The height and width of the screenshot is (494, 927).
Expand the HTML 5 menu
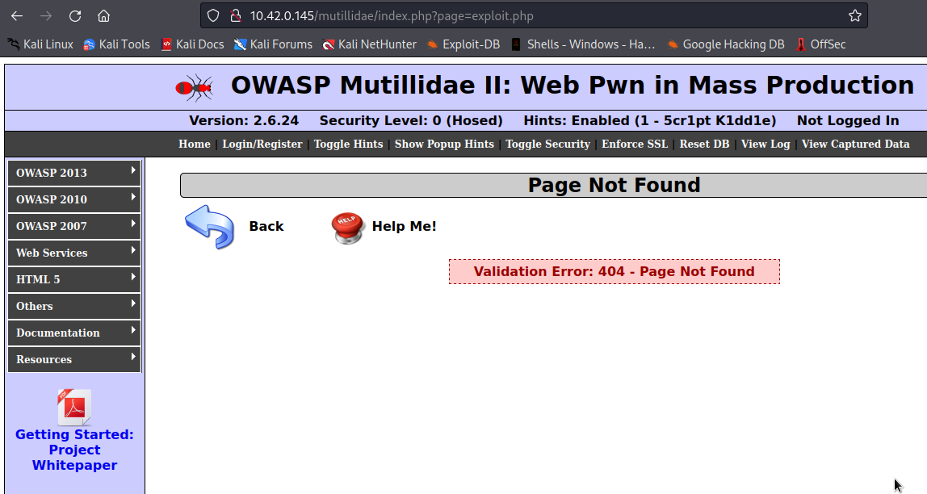(74, 279)
